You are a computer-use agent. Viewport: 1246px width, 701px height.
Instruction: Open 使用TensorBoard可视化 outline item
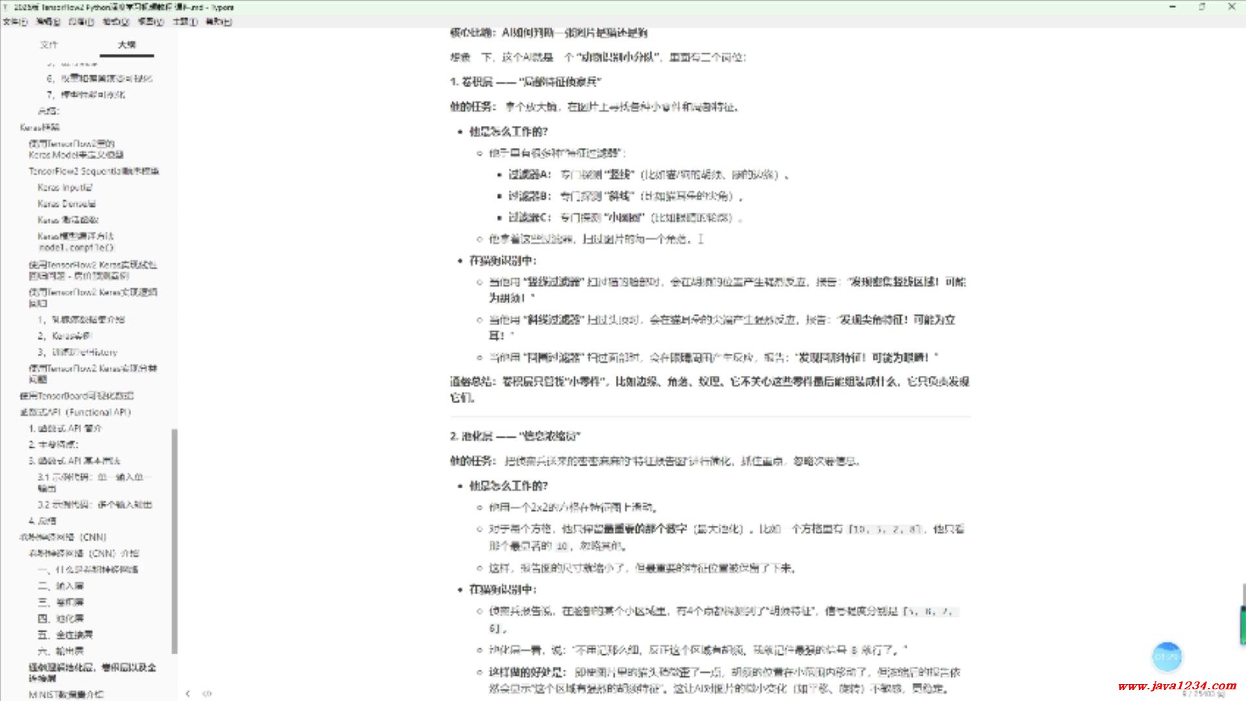point(77,396)
